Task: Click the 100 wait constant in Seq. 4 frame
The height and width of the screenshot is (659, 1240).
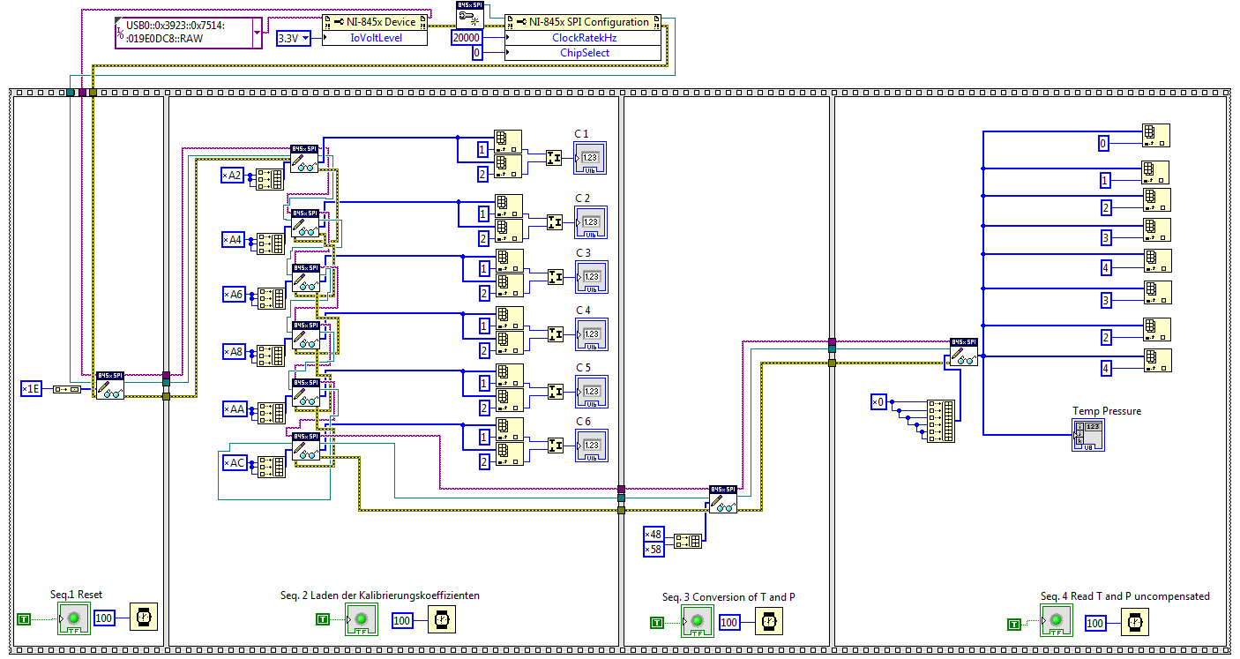Action: coord(1095,624)
